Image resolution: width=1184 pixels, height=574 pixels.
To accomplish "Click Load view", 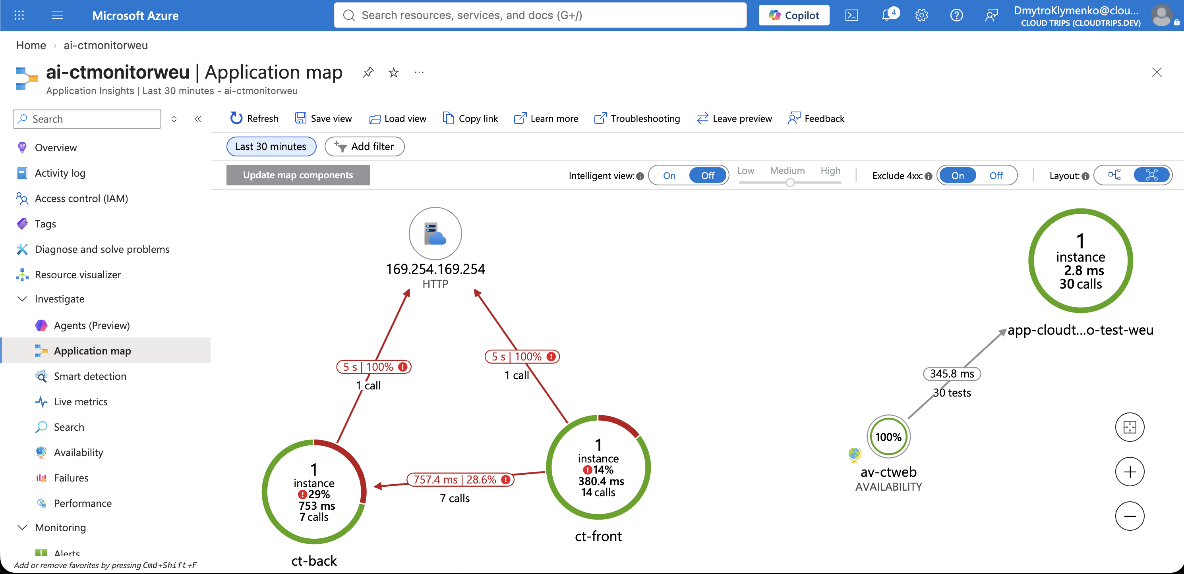I will [x=398, y=118].
